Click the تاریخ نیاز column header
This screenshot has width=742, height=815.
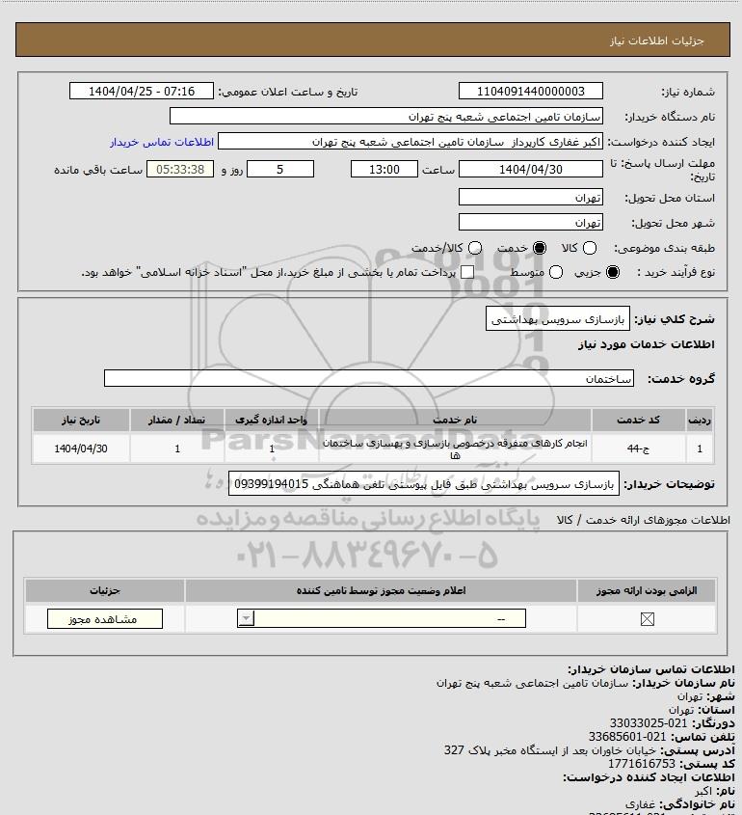(x=81, y=420)
